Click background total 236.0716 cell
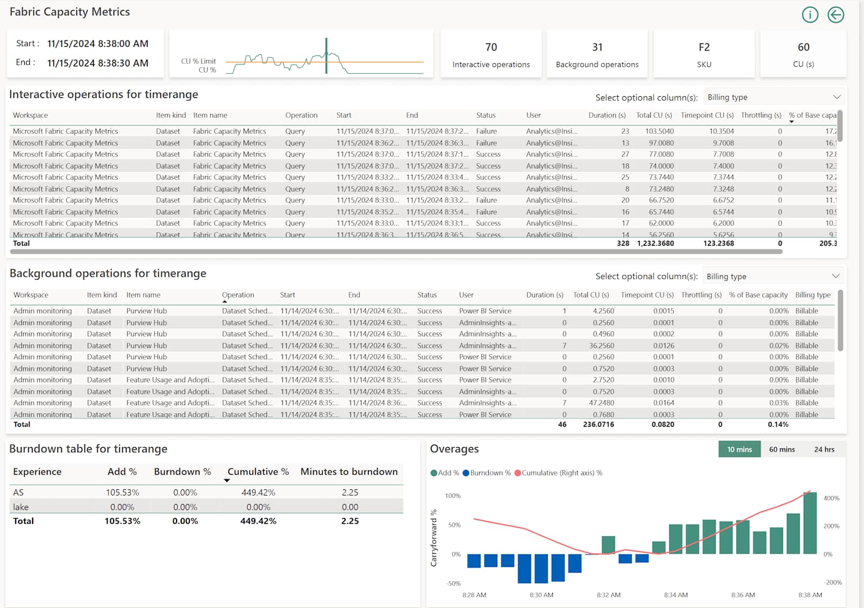864x608 pixels. [598, 425]
